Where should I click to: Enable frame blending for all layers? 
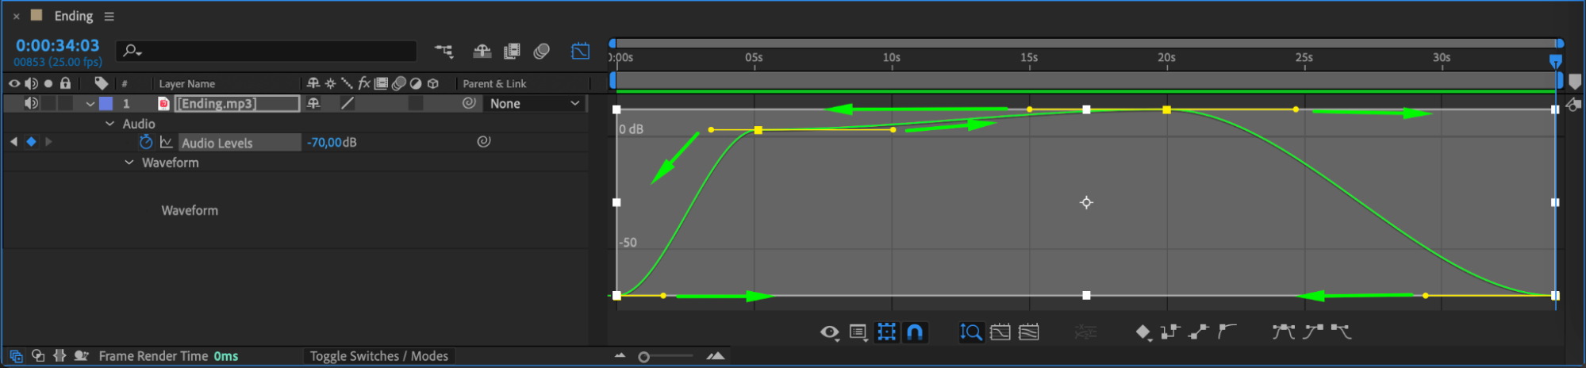[512, 52]
